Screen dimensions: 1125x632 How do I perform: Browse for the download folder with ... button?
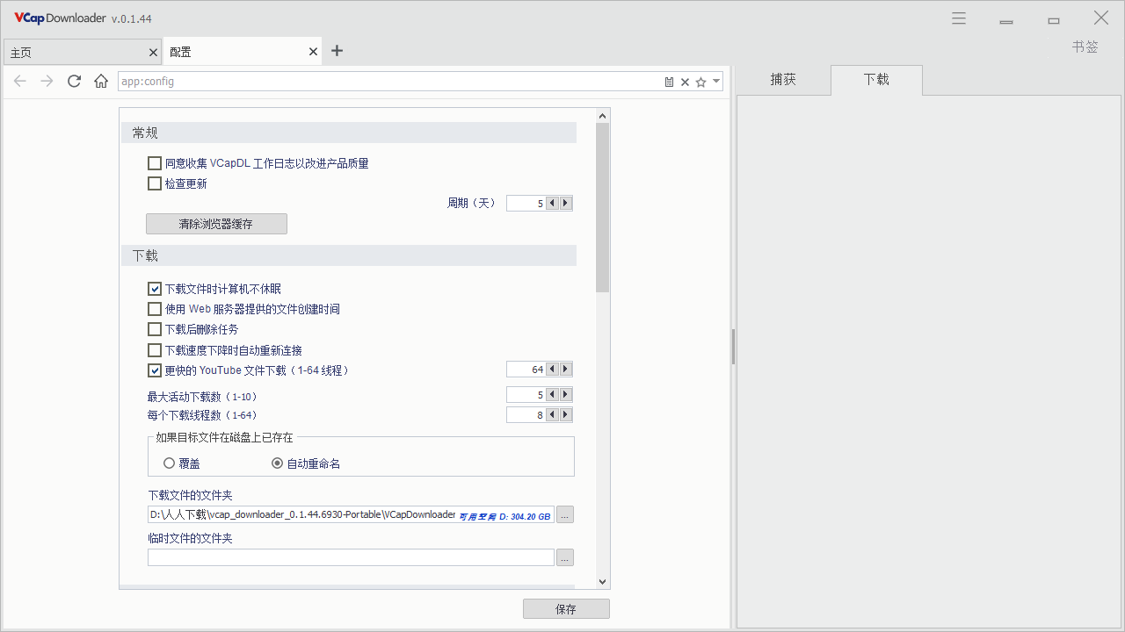(x=564, y=514)
